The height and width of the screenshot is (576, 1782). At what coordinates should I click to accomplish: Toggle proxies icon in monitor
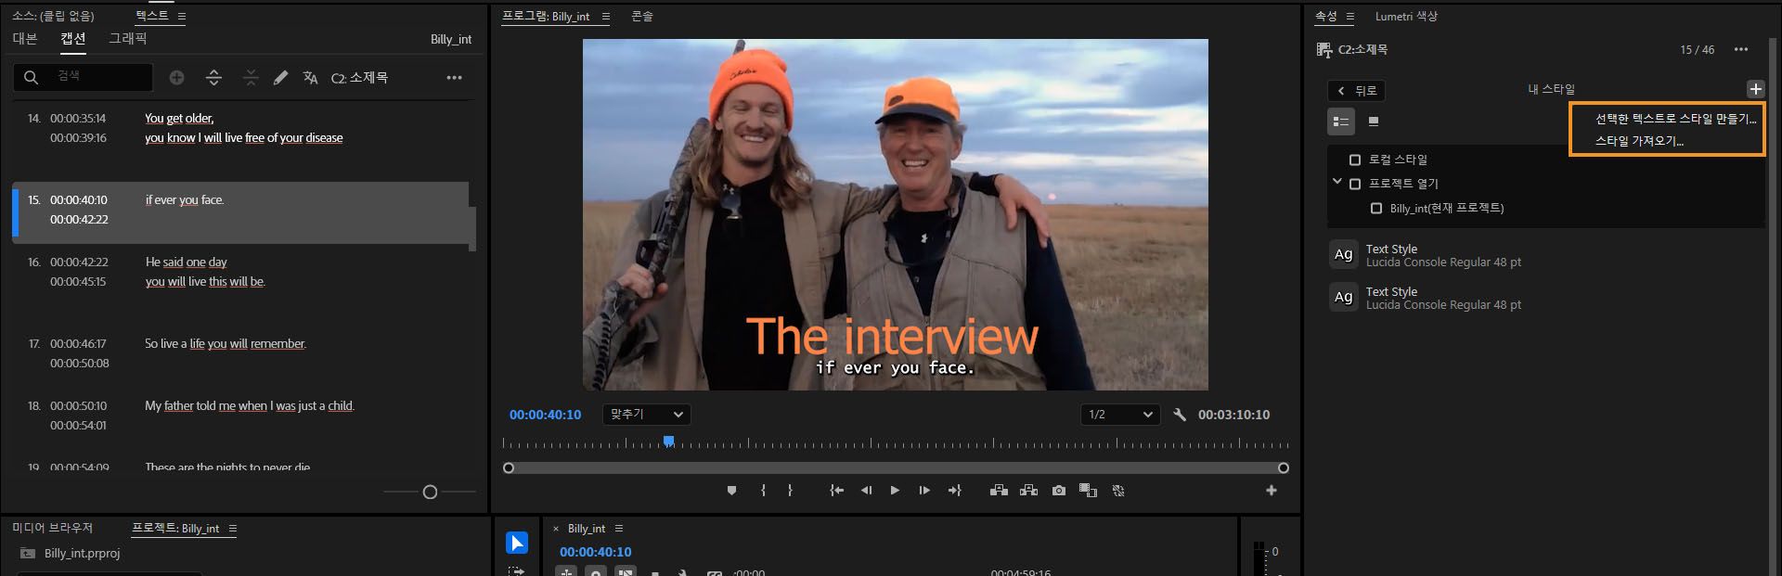1118,491
